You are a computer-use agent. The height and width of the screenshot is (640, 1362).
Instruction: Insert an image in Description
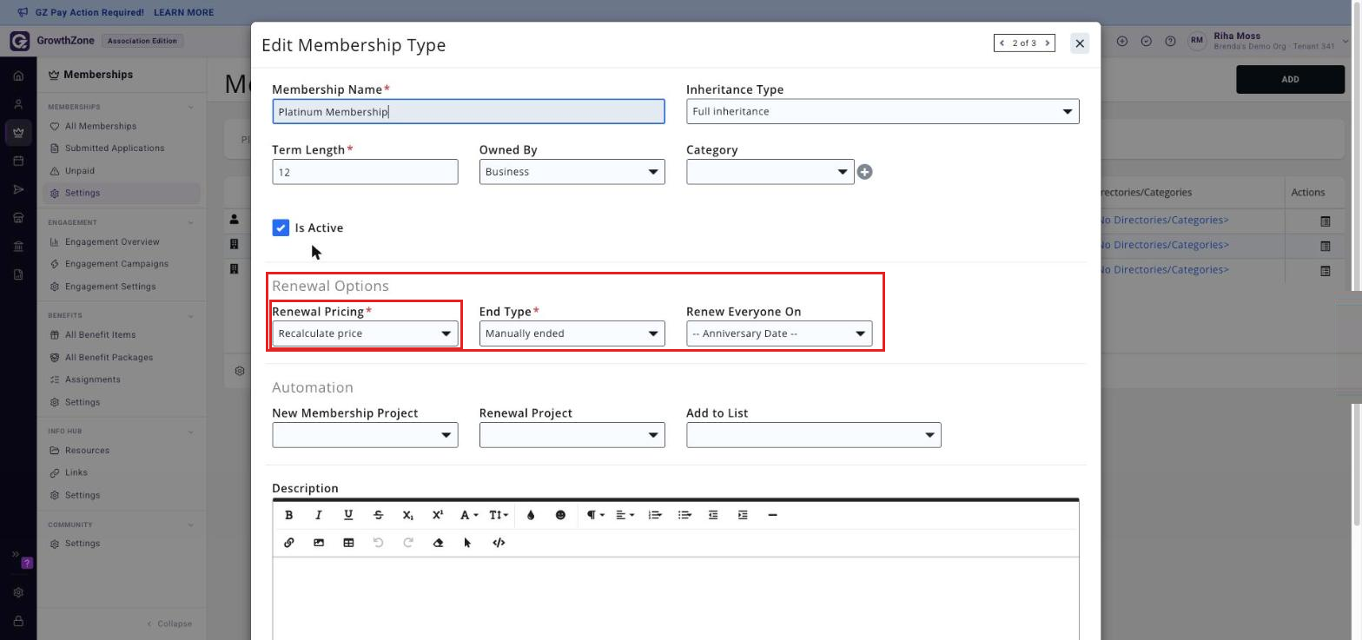(319, 543)
